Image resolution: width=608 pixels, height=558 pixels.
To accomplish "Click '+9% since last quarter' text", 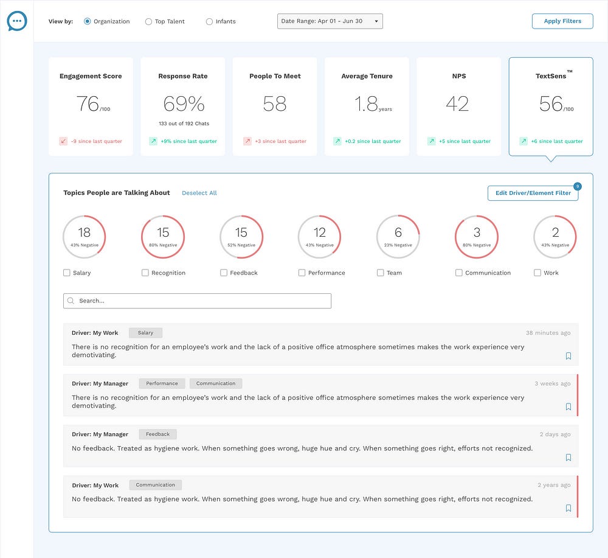I will (x=189, y=141).
